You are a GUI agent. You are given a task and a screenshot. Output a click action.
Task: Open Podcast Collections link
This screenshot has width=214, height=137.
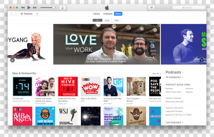click(175, 108)
